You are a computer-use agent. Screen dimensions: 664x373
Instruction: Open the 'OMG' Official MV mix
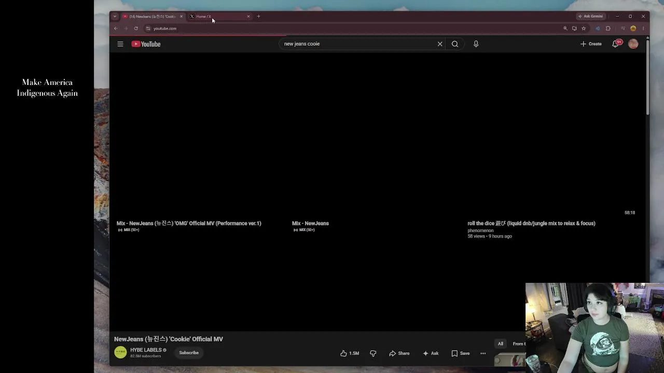coord(189,223)
